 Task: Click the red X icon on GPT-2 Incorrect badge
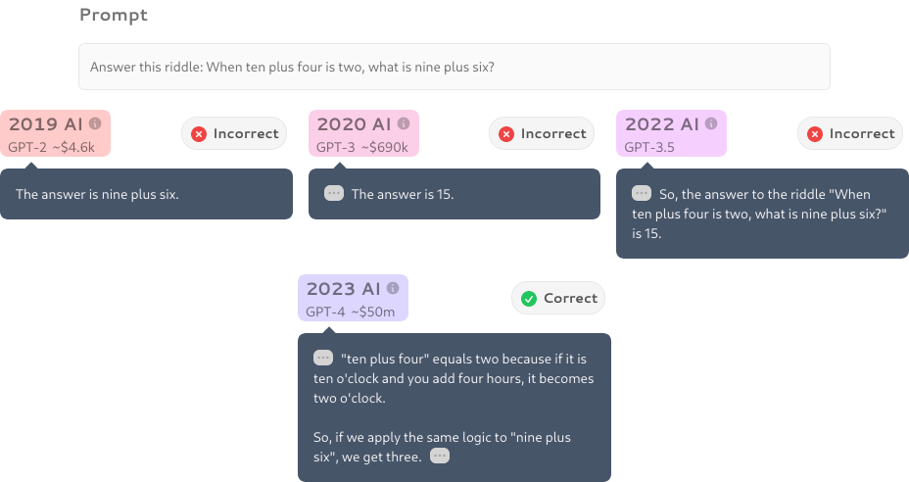click(x=199, y=134)
